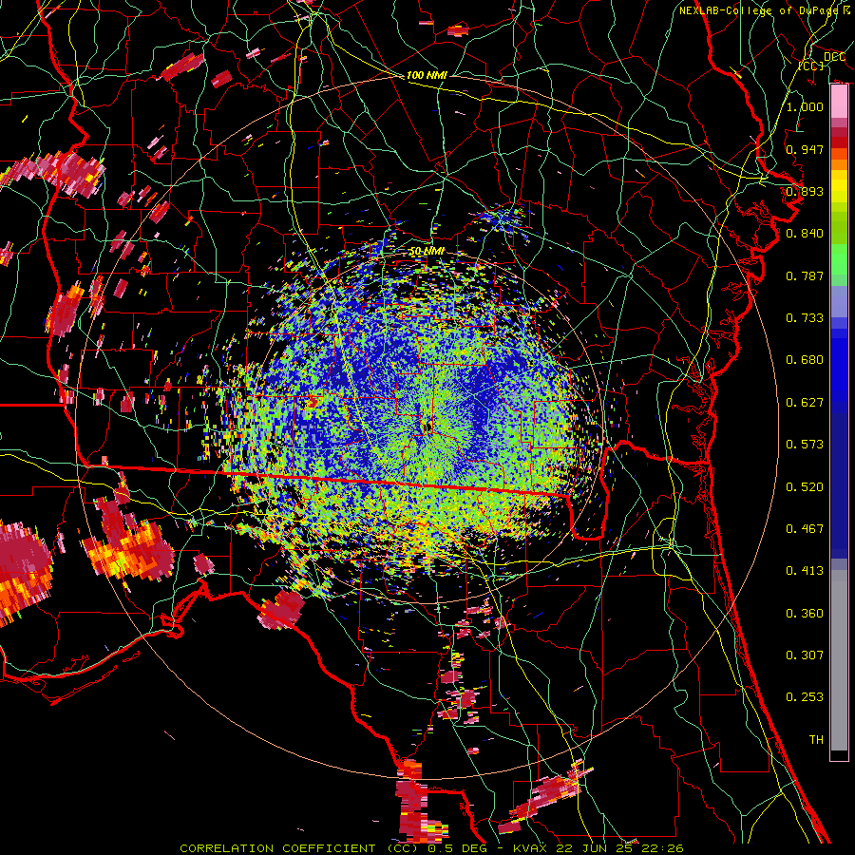Image resolution: width=855 pixels, height=855 pixels.
Task: Click the radar site center marker
Action: 427,426
